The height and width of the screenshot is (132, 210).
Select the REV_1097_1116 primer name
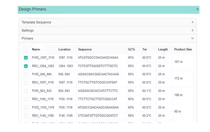coord(43,82)
